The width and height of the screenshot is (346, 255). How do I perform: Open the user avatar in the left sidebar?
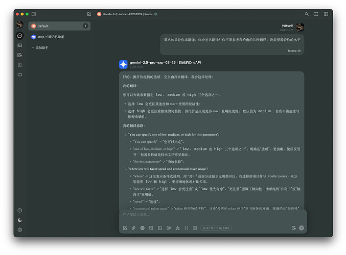(19, 24)
